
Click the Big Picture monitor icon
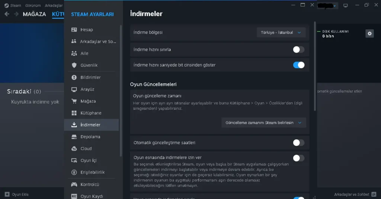tap(346, 5)
